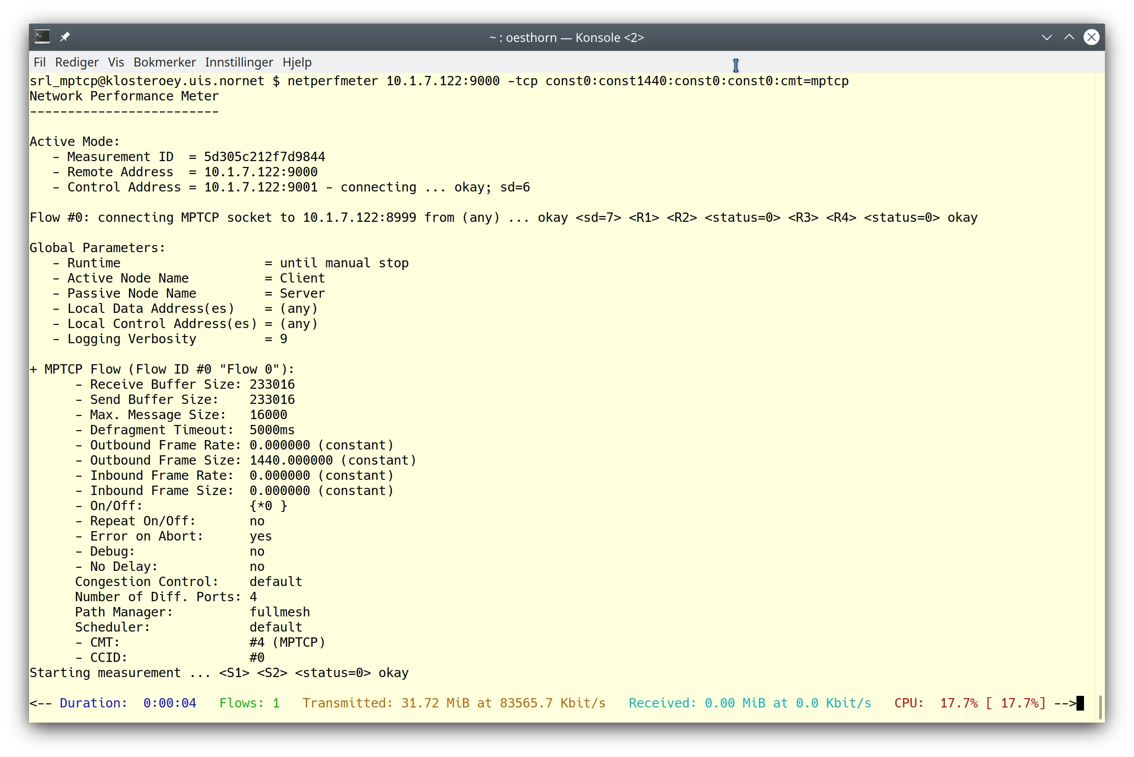The width and height of the screenshot is (1134, 757).
Task: Click the Outbound Frame Rate line
Action: [x=235, y=445]
